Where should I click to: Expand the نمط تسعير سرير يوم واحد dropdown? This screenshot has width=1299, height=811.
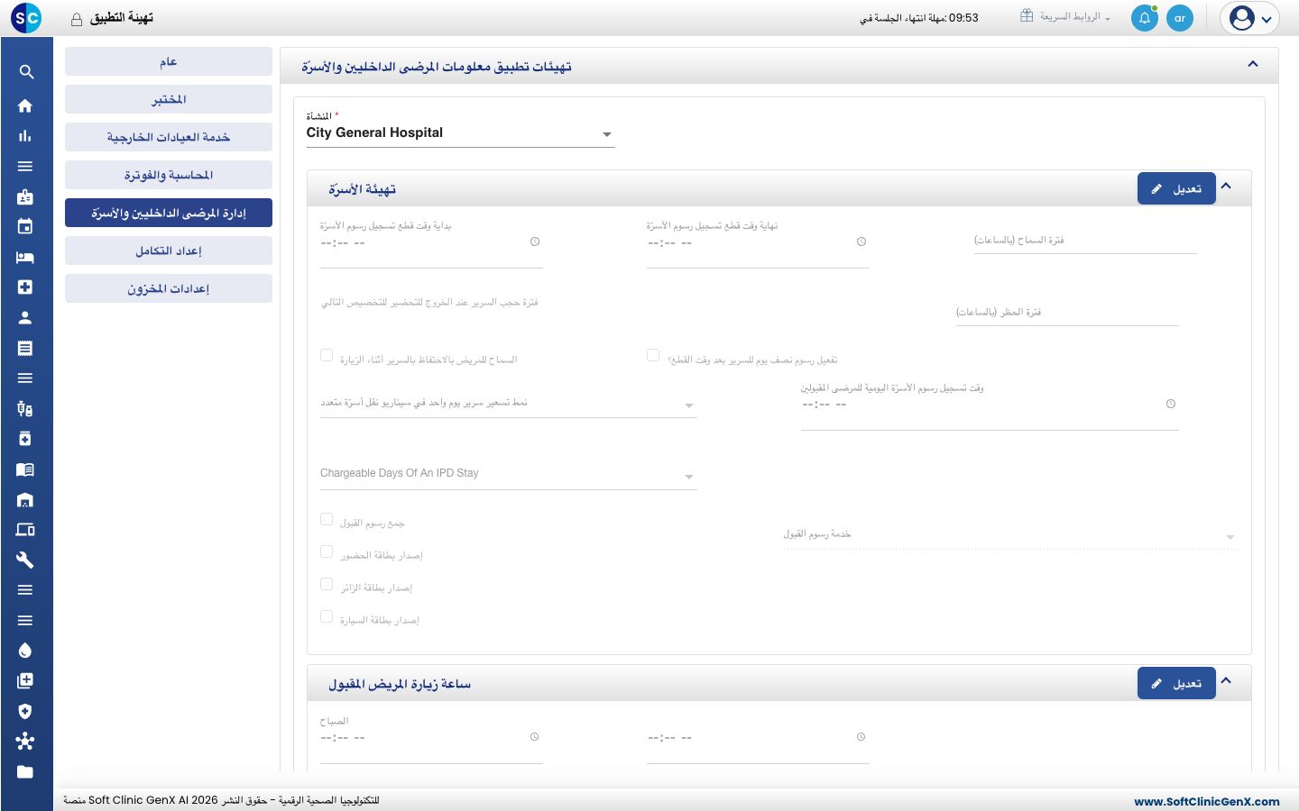point(509,404)
